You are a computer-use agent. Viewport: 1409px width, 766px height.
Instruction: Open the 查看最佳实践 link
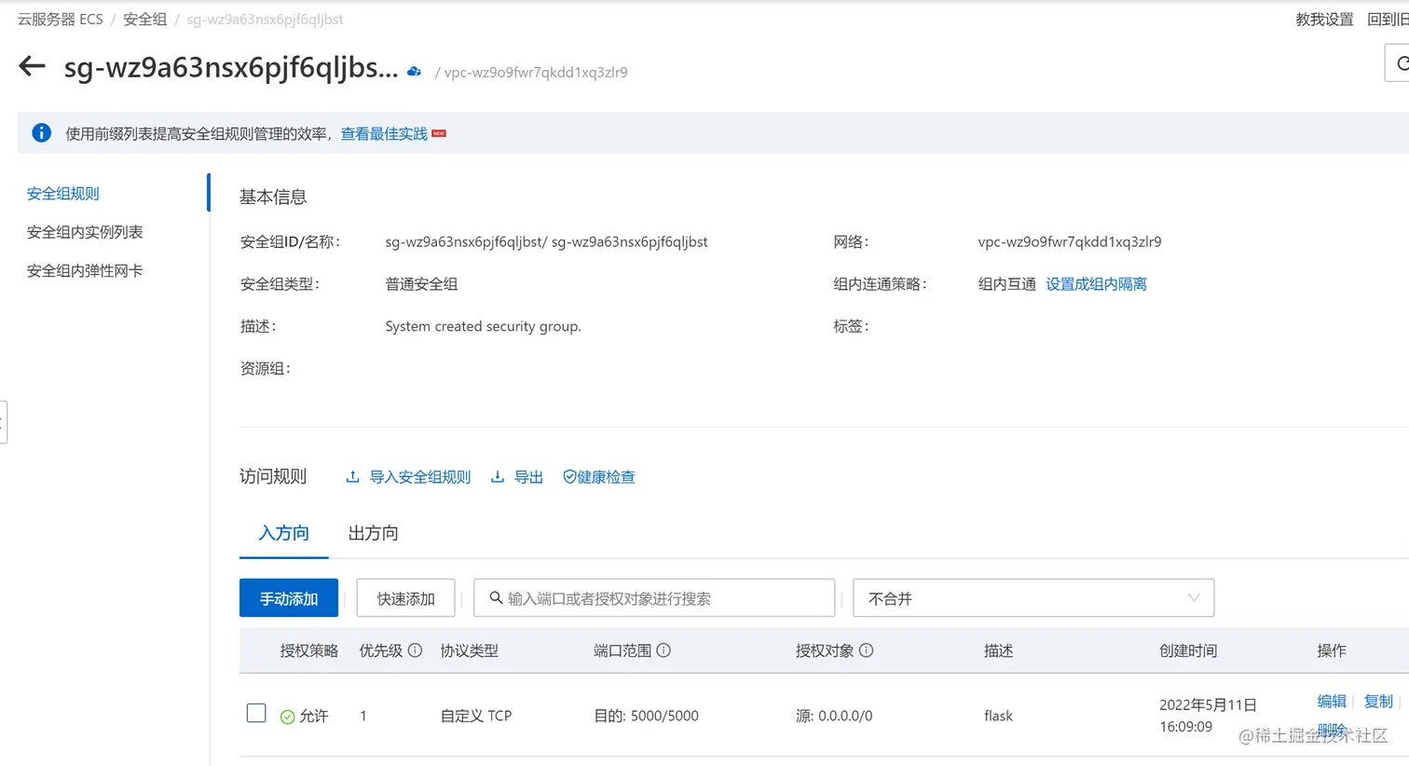(x=384, y=133)
